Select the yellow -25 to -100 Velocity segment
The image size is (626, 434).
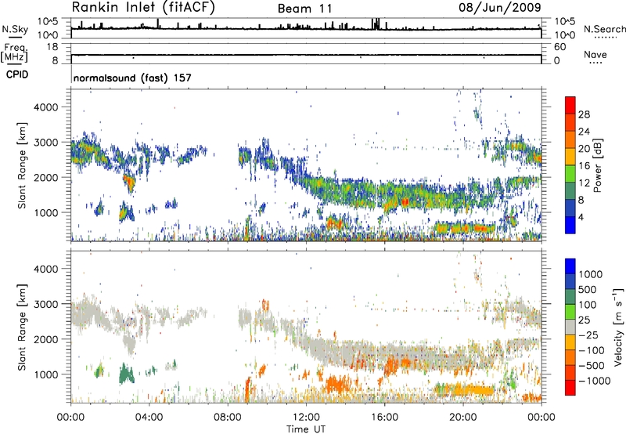click(570, 342)
